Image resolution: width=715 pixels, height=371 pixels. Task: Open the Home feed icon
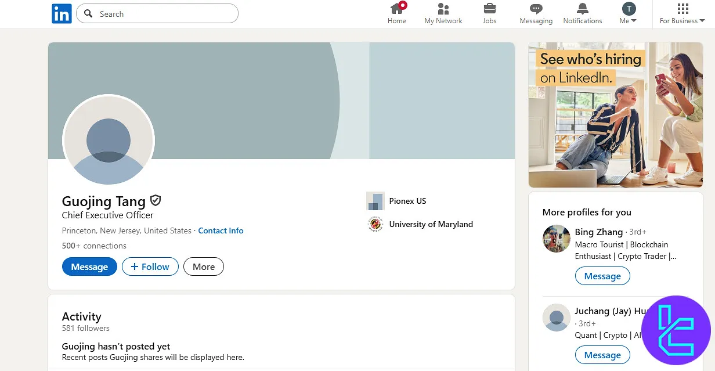[397, 9]
